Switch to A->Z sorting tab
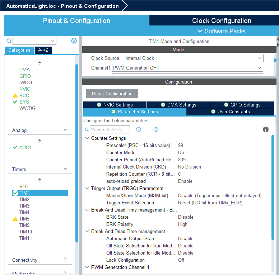 coord(43,50)
